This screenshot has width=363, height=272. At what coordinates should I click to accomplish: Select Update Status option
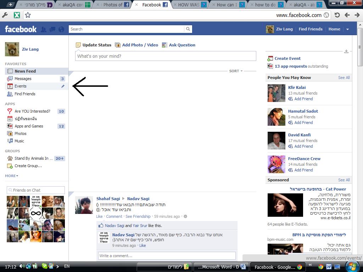(x=94, y=45)
